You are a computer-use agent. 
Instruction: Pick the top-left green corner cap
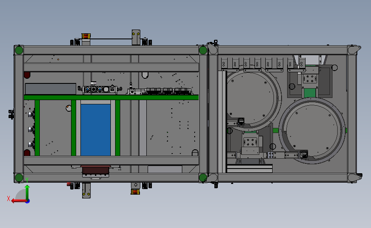pos(19,50)
